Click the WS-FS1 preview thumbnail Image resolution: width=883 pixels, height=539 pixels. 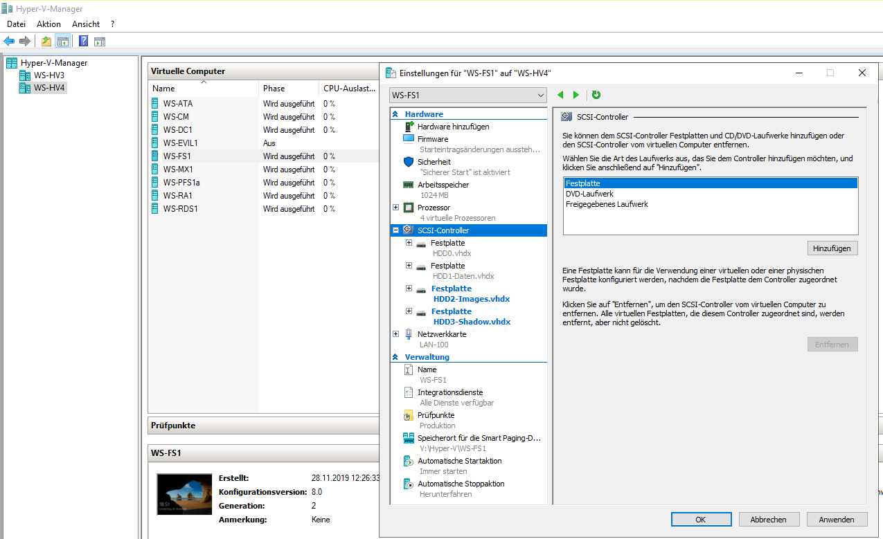[x=184, y=495]
